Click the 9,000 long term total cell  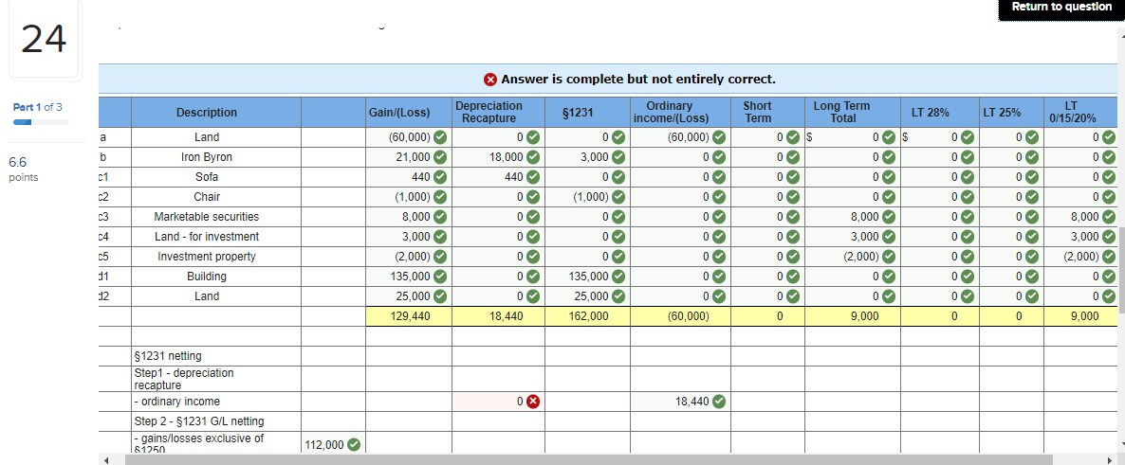pyautogui.click(x=852, y=316)
